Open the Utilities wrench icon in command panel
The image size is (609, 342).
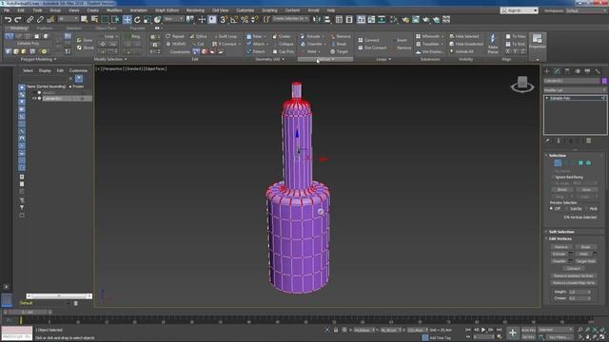[598, 71]
